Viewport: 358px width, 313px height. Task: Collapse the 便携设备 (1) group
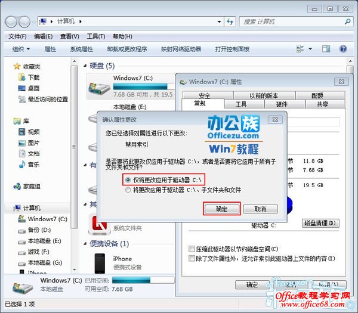tap(85, 244)
